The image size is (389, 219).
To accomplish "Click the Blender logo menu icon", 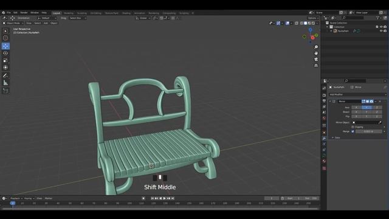I will (3, 13).
